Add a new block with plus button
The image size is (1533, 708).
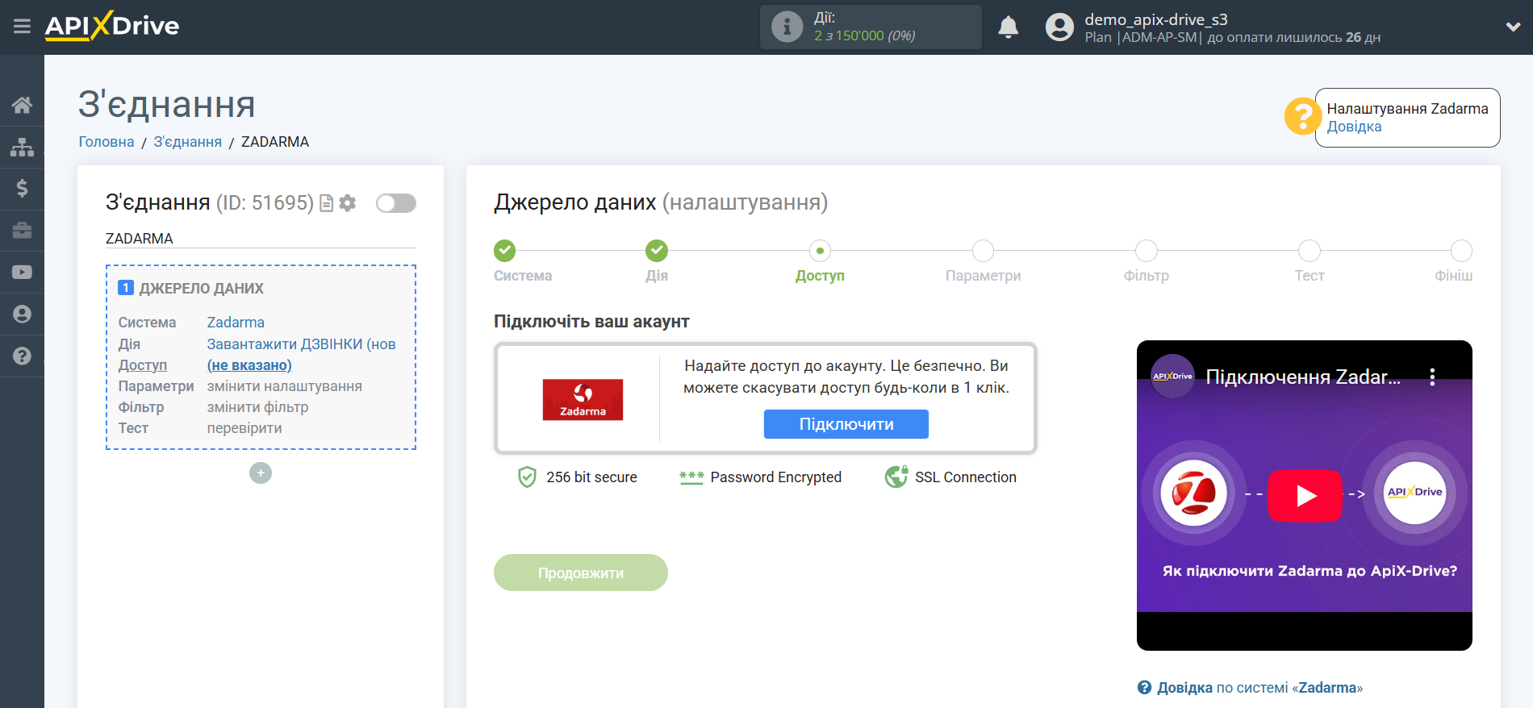pos(261,473)
